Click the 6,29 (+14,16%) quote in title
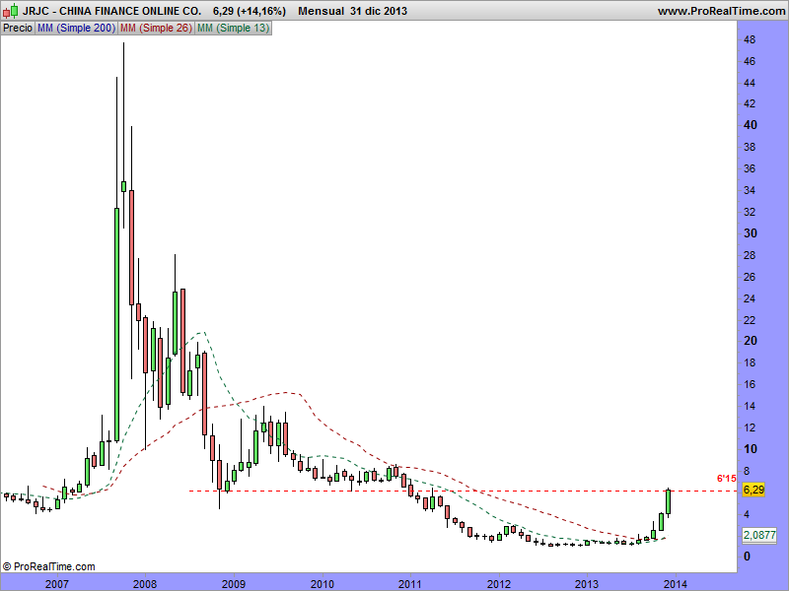Viewport: 789px width, 591px height. [250, 11]
